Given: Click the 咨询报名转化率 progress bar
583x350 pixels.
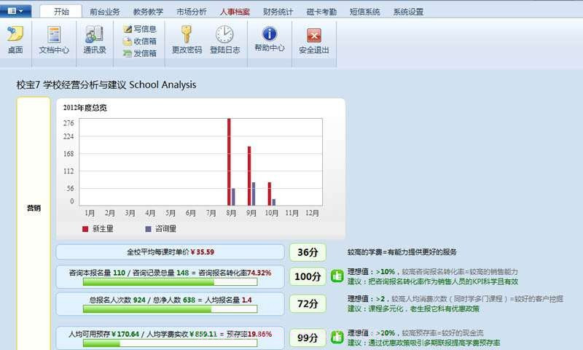Looking at the screenshot, I should [x=170, y=282].
